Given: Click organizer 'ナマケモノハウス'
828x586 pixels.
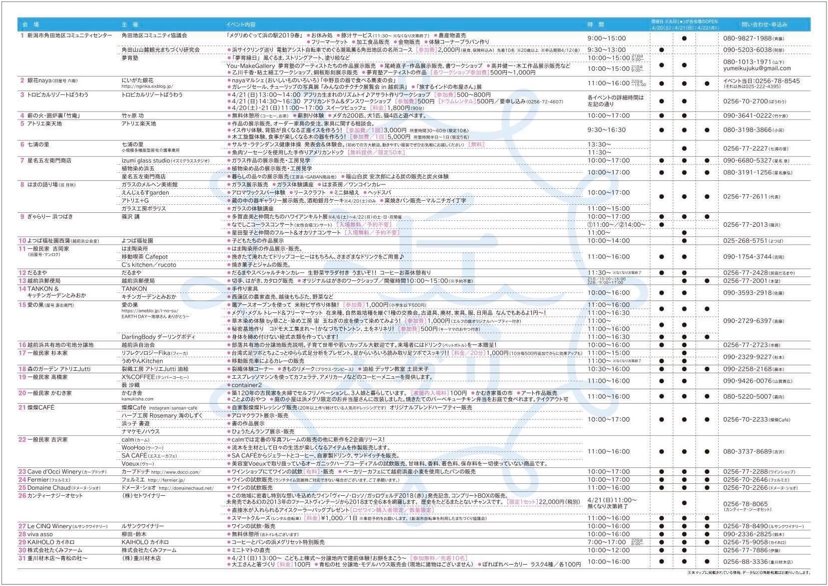Looking at the screenshot, I should [141, 432].
